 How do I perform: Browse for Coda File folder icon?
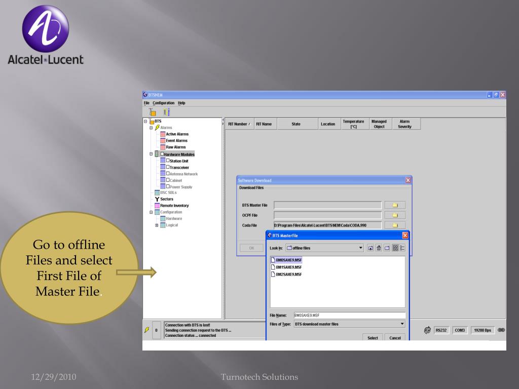(395, 225)
